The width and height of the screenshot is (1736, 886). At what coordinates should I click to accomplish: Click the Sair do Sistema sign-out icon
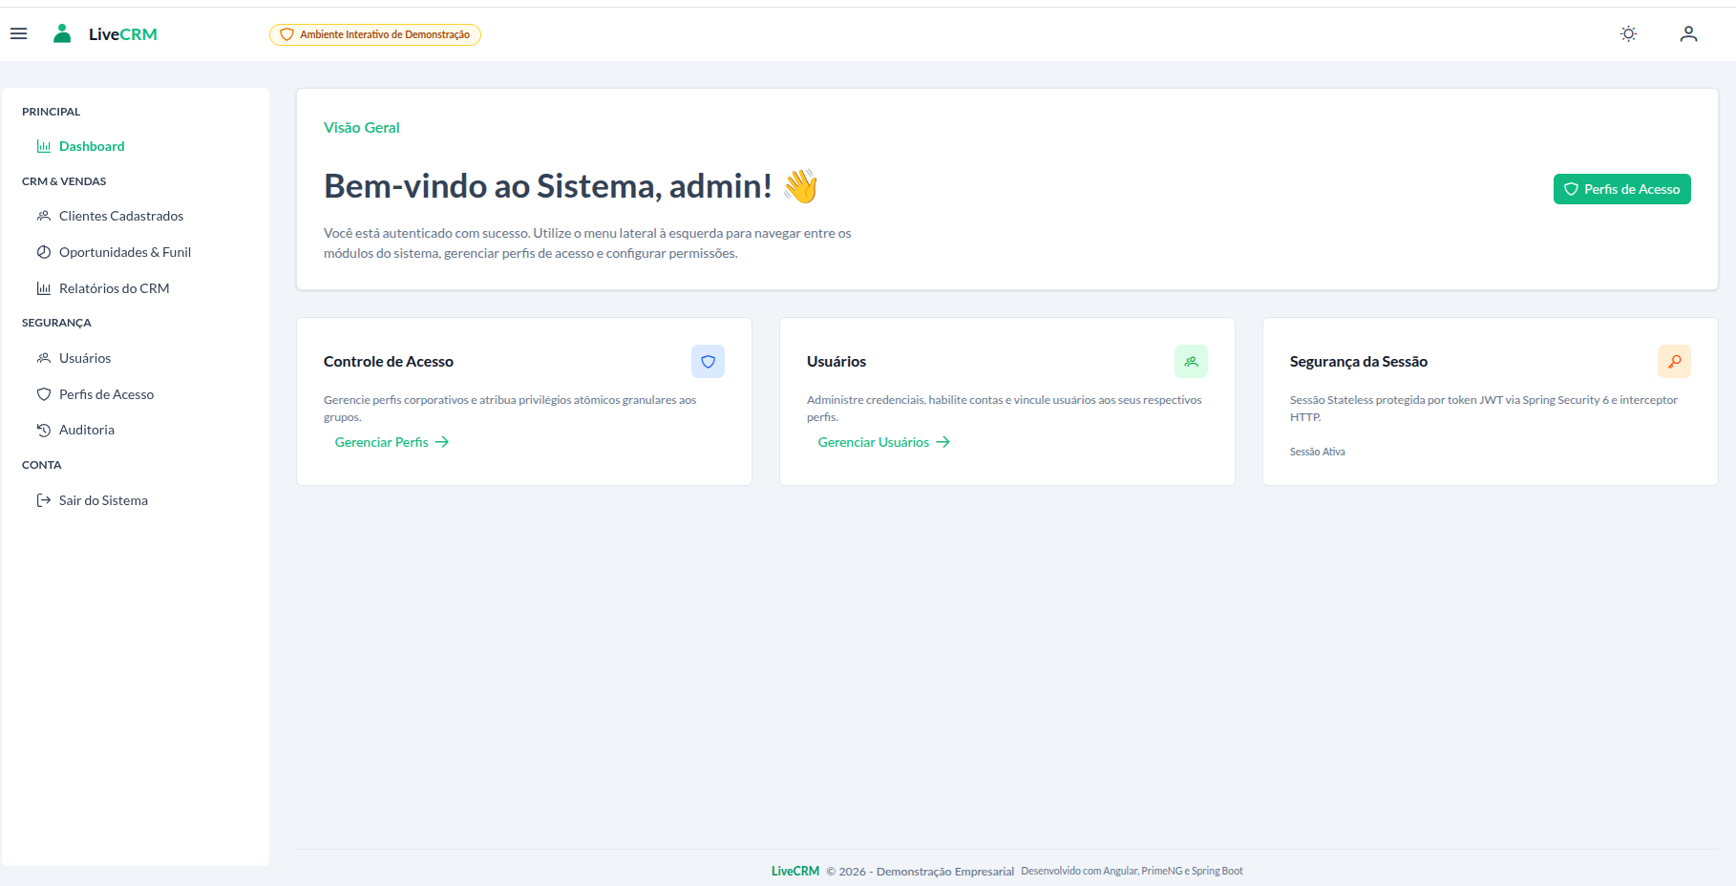(x=44, y=500)
